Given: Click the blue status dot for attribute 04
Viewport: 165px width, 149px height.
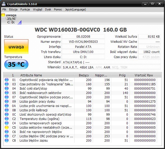Looking at the screenshot, I should tap(7, 88).
